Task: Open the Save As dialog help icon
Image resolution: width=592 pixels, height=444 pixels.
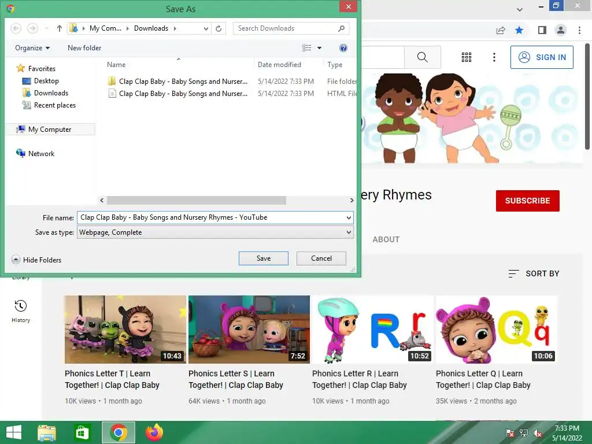Action: click(x=343, y=48)
